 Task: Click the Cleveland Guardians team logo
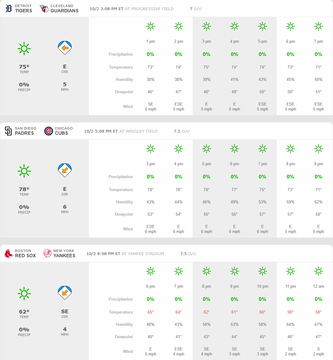click(x=44, y=8)
